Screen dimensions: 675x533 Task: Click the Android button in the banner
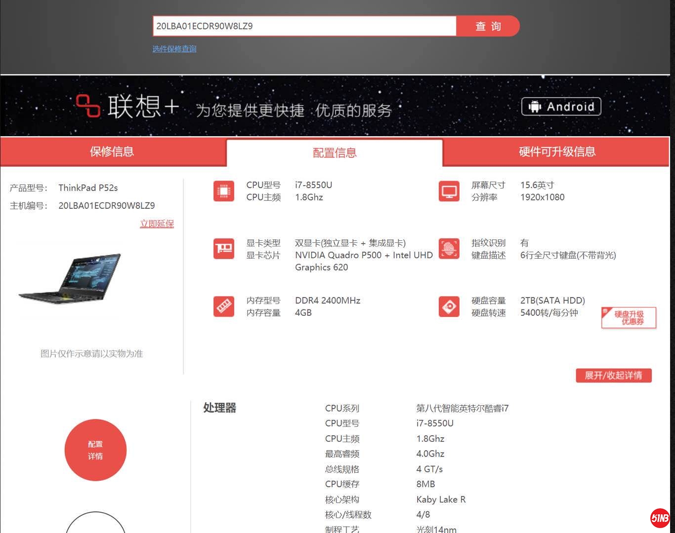(x=561, y=107)
